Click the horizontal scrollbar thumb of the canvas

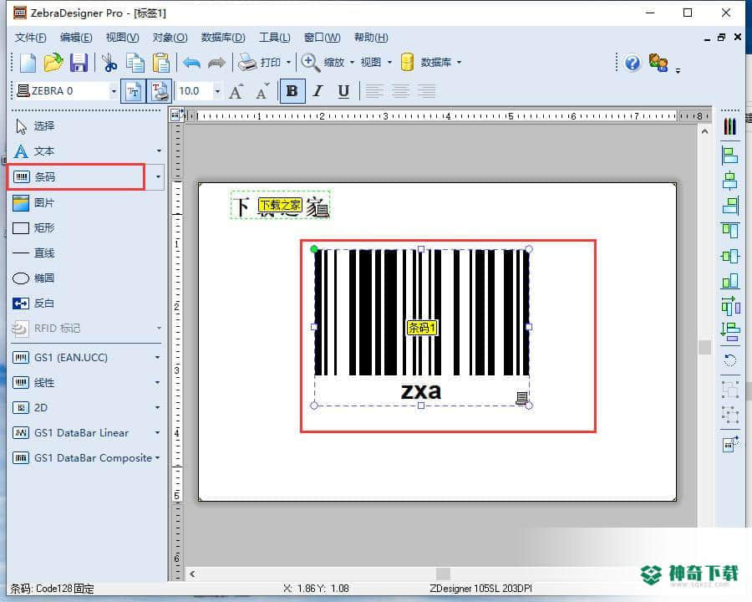point(443,574)
